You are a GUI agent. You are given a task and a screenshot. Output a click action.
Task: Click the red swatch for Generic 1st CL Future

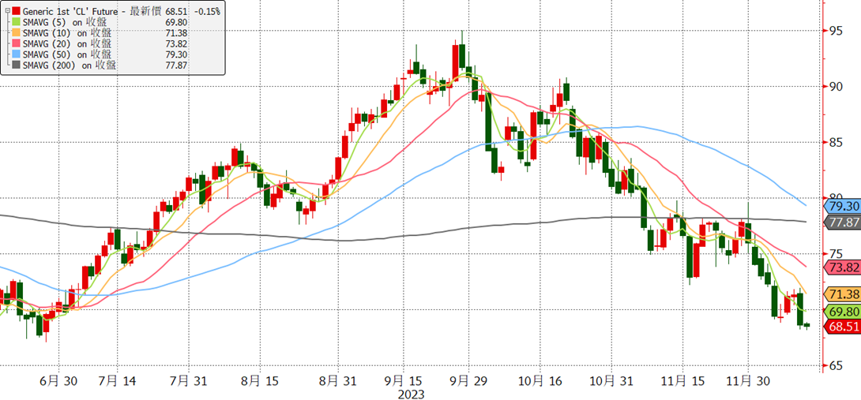(x=15, y=11)
